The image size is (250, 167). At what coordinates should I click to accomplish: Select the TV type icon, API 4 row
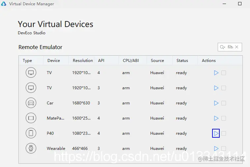(31, 72)
